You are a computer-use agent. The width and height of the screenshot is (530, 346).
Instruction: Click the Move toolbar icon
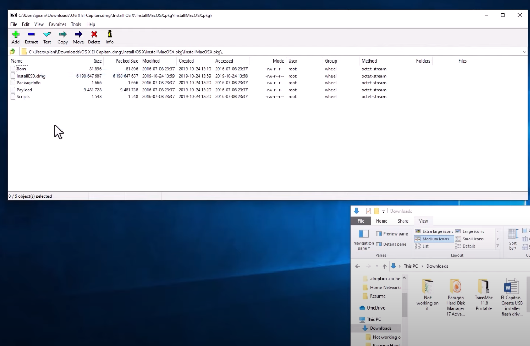coord(78,37)
